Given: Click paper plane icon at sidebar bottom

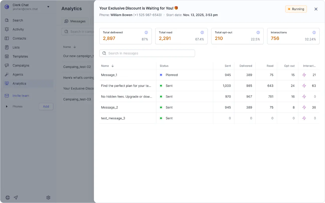Looking at the screenshot, I should click(16, 197).
